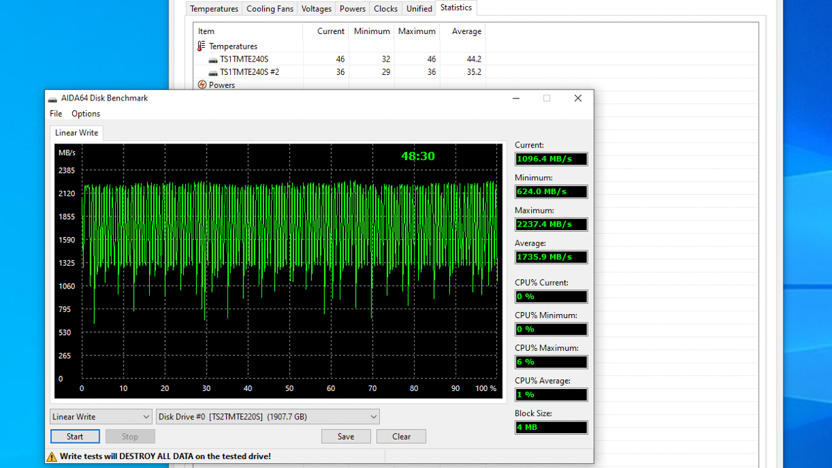The height and width of the screenshot is (468, 832).
Task: Select the TS1TMTE240S row name
Action: pos(244,60)
